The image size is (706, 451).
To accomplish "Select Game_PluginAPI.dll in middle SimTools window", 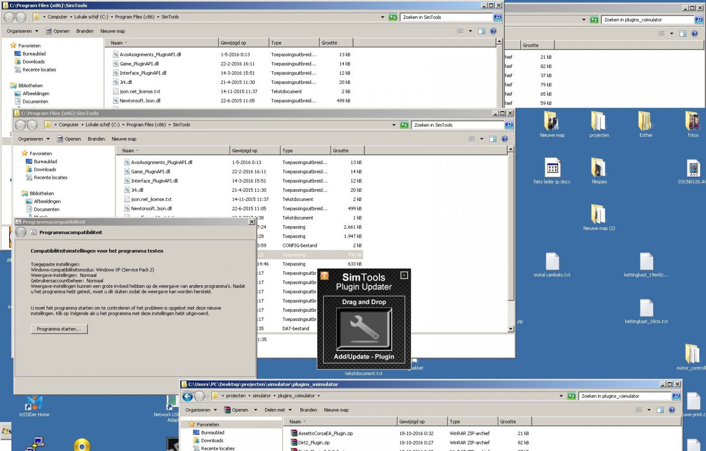I will click(x=150, y=172).
